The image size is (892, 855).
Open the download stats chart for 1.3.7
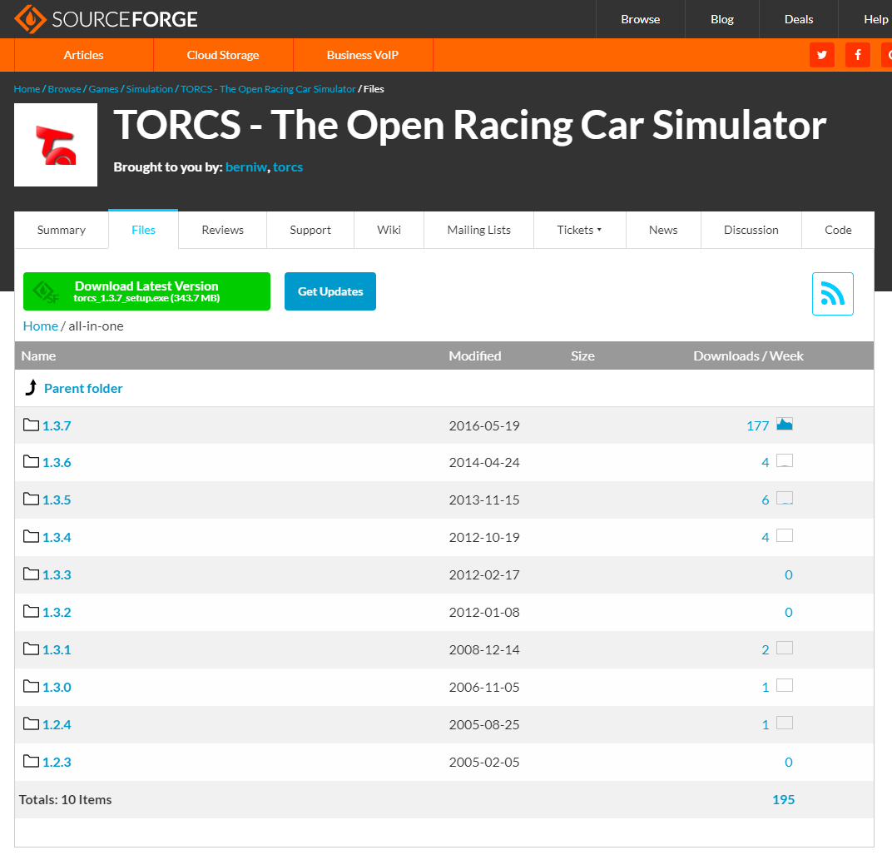tap(785, 424)
